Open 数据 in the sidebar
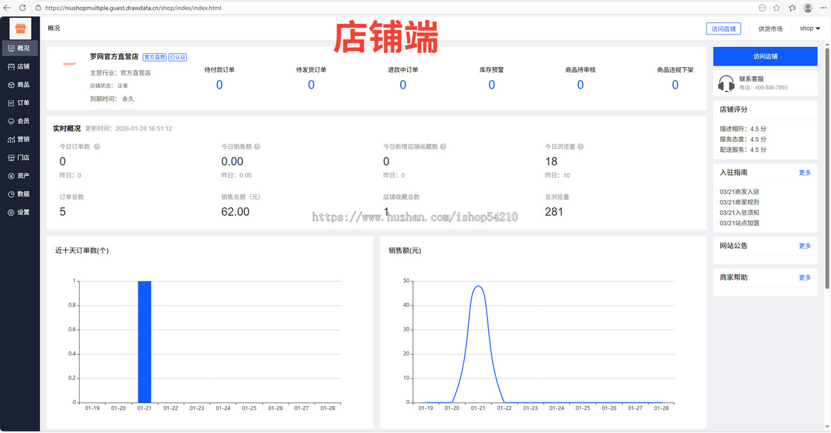831x433 pixels. (x=19, y=194)
